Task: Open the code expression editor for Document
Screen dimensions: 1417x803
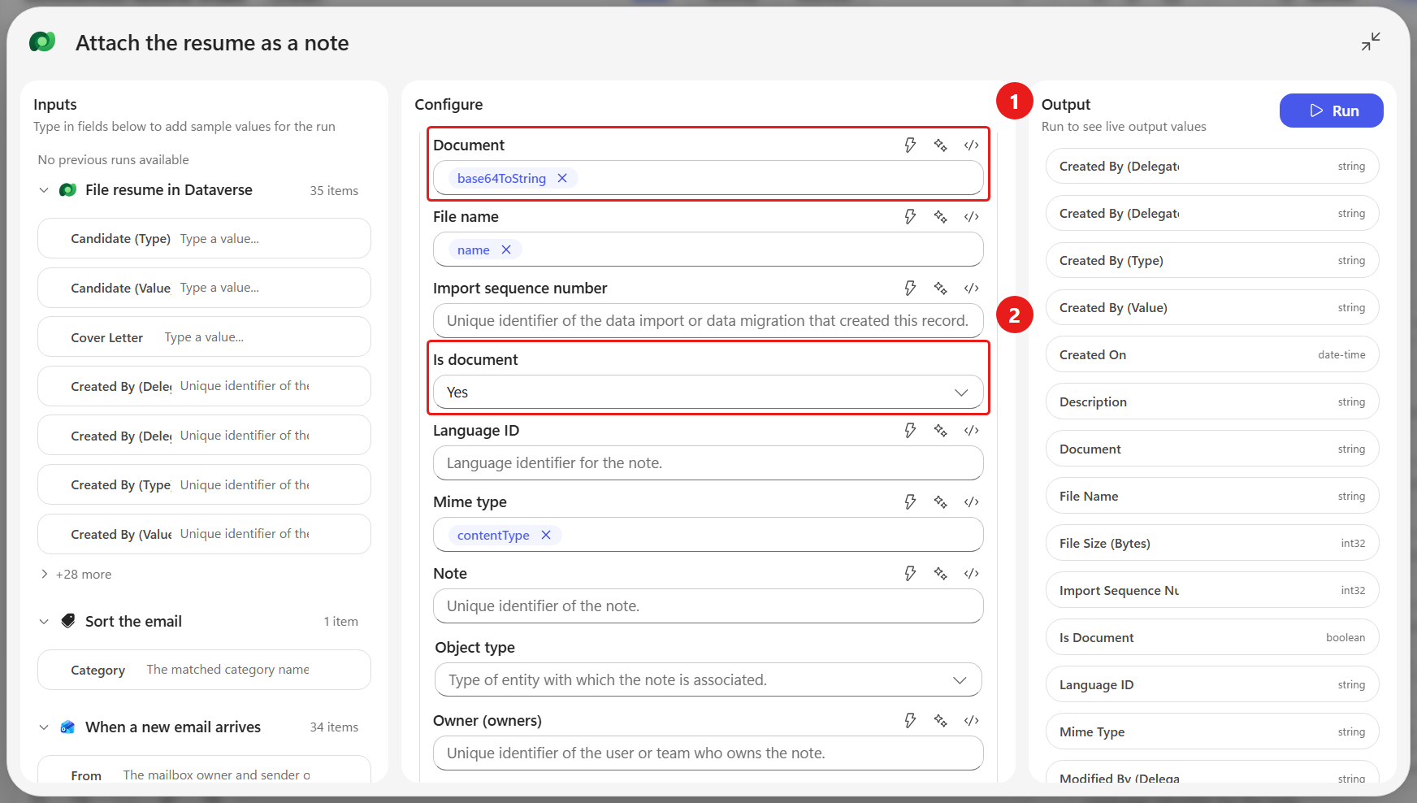Action: pyautogui.click(x=972, y=145)
